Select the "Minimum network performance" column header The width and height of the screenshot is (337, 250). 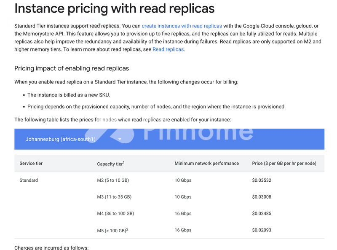point(206,163)
